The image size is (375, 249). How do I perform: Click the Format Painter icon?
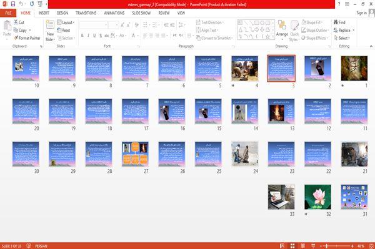point(16,38)
